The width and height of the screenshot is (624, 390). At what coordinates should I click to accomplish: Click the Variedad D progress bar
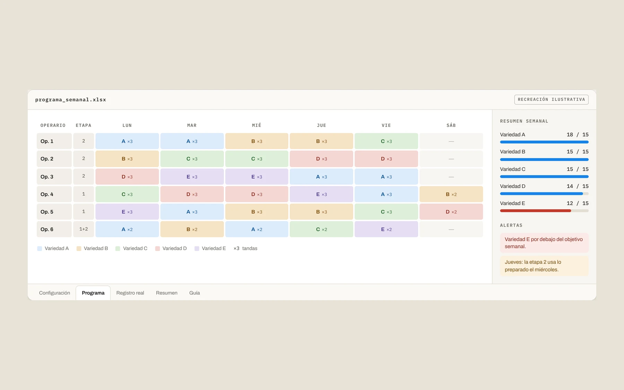[544, 194]
